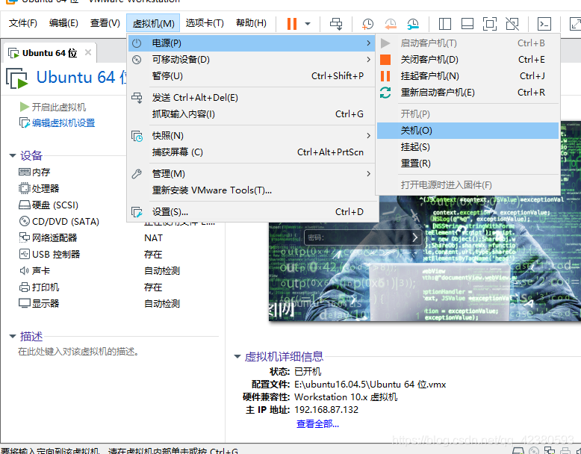Expand the 管理(M) submenu
581x454 pixels.
[x=252, y=173]
